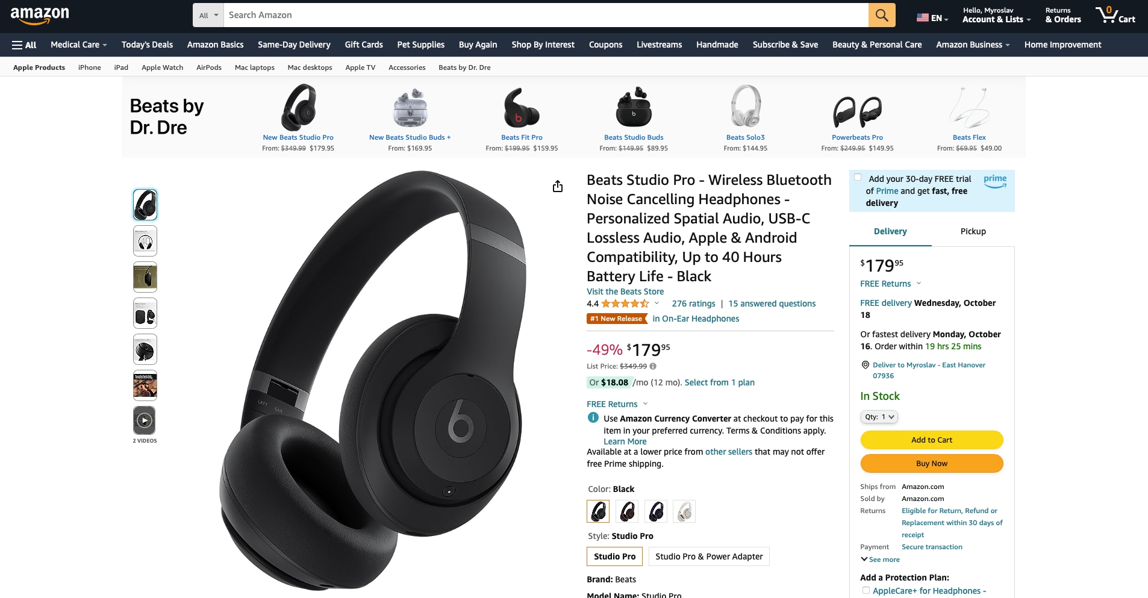1148x598 pixels.
Task: Open the shopping cart icon
Action: pos(1115,15)
